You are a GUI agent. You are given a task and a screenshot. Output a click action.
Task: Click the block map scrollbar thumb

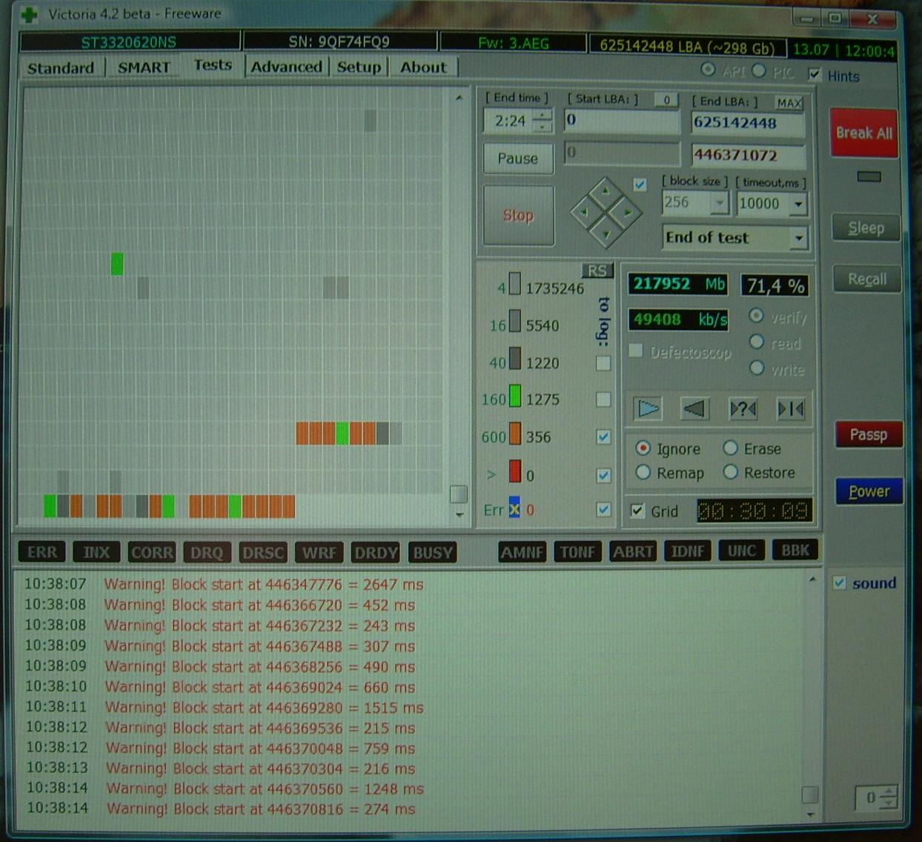(x=459, y=494)
